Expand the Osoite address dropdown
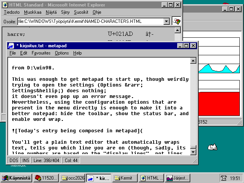 tap(167, 21)
